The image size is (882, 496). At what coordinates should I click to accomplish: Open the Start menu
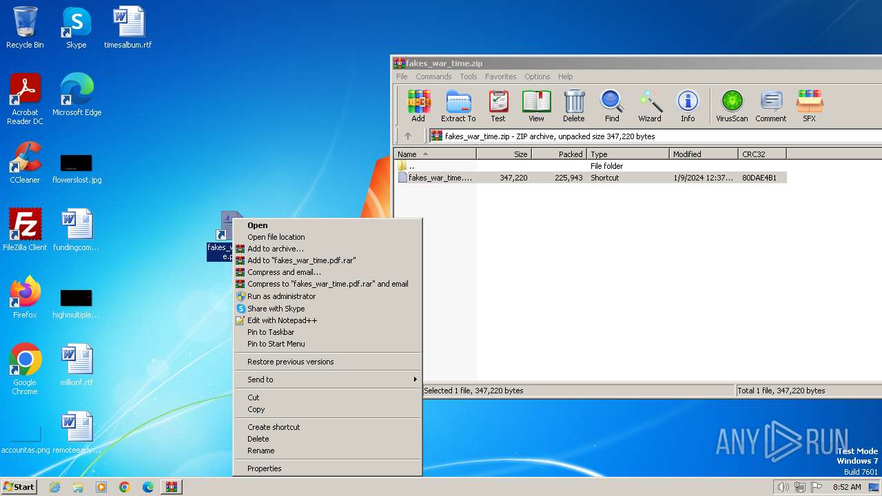point(19,487)
